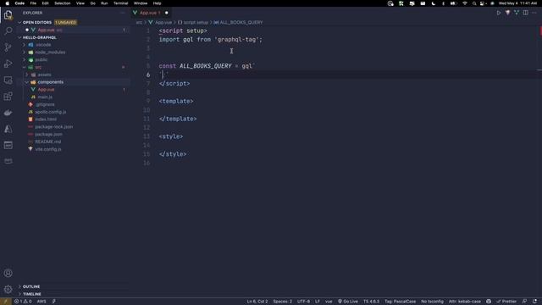Open the Azure view in activity bar
Image resolution: width=542 pixels, height=305 pixels.
point(8,129)
